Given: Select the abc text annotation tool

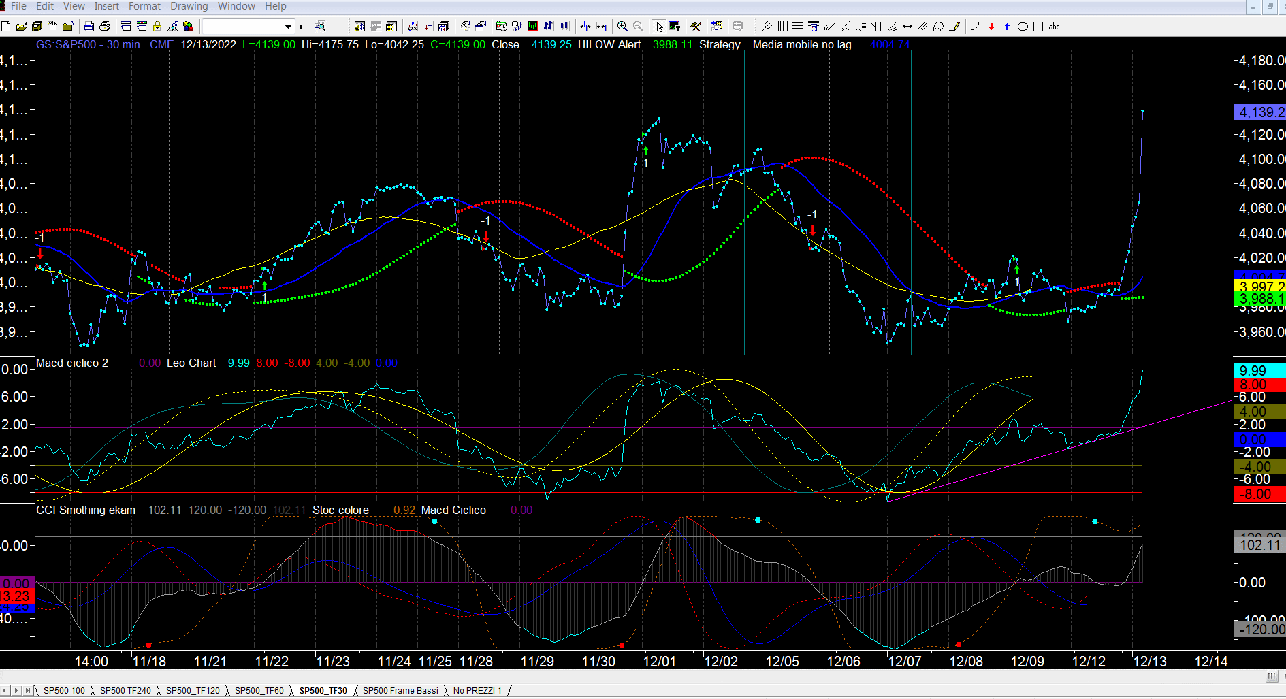Looking at the screenshot, I should (1054, 27).
